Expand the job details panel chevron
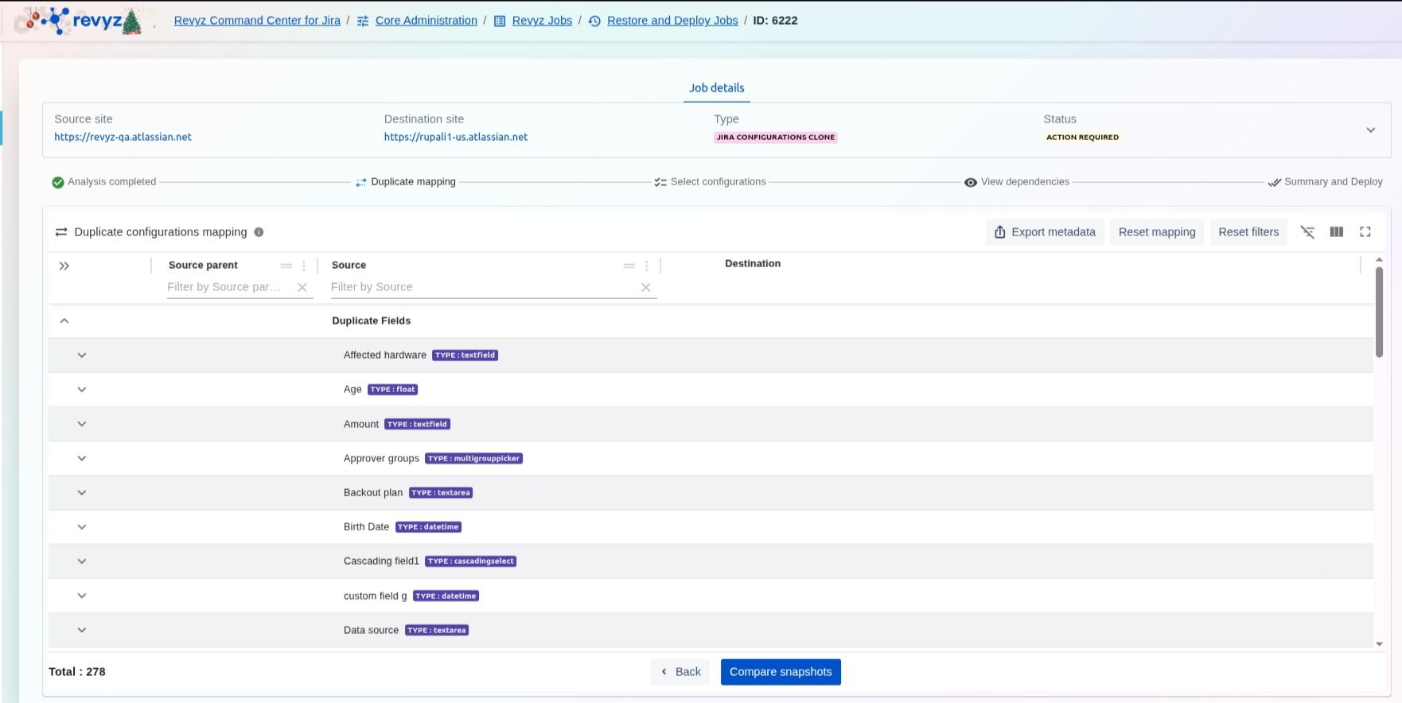Image resolution: width=1402 pixels, height=703 pixels. click(1370, 130)
